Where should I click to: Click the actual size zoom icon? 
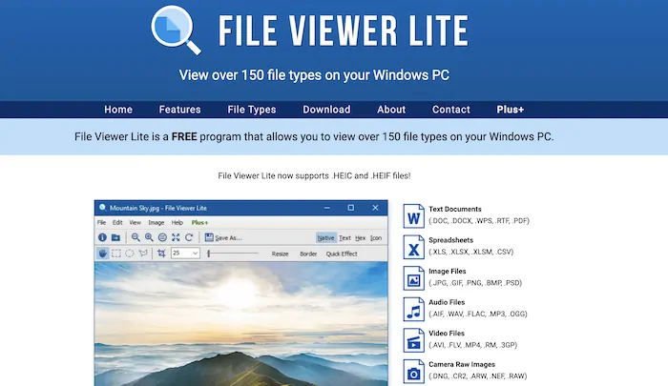point(162,237)
